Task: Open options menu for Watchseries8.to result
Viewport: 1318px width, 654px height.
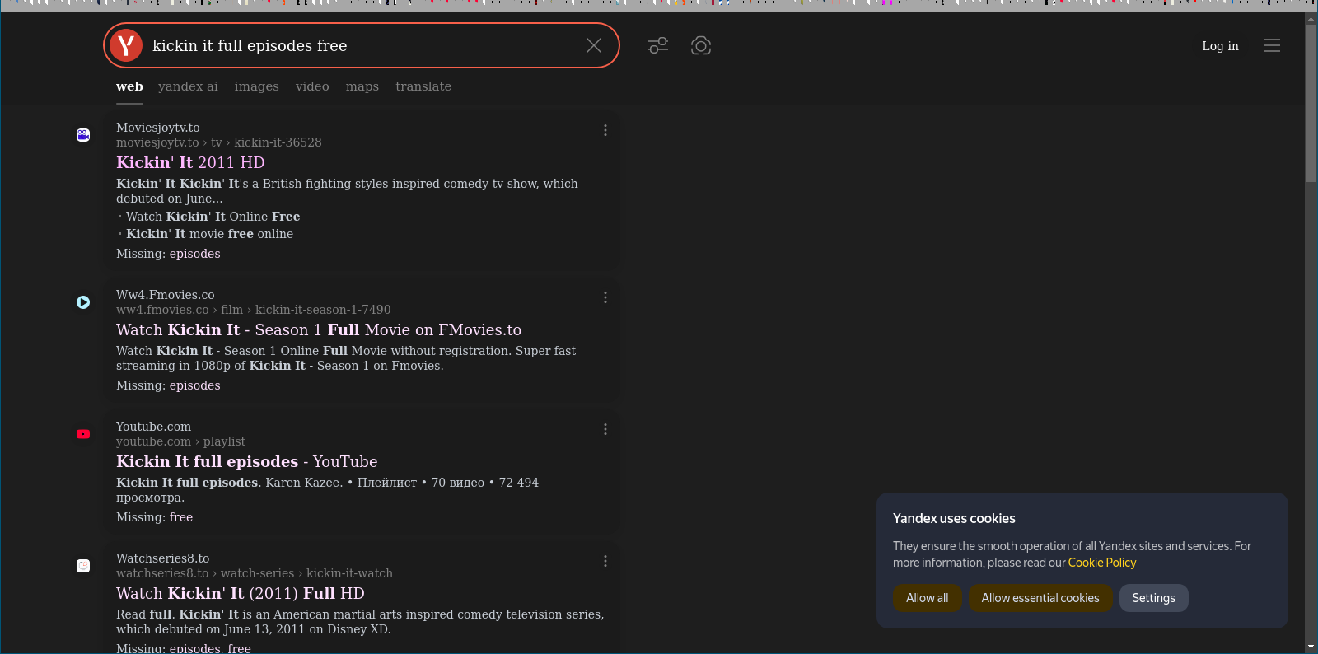Action: (605, 561)
